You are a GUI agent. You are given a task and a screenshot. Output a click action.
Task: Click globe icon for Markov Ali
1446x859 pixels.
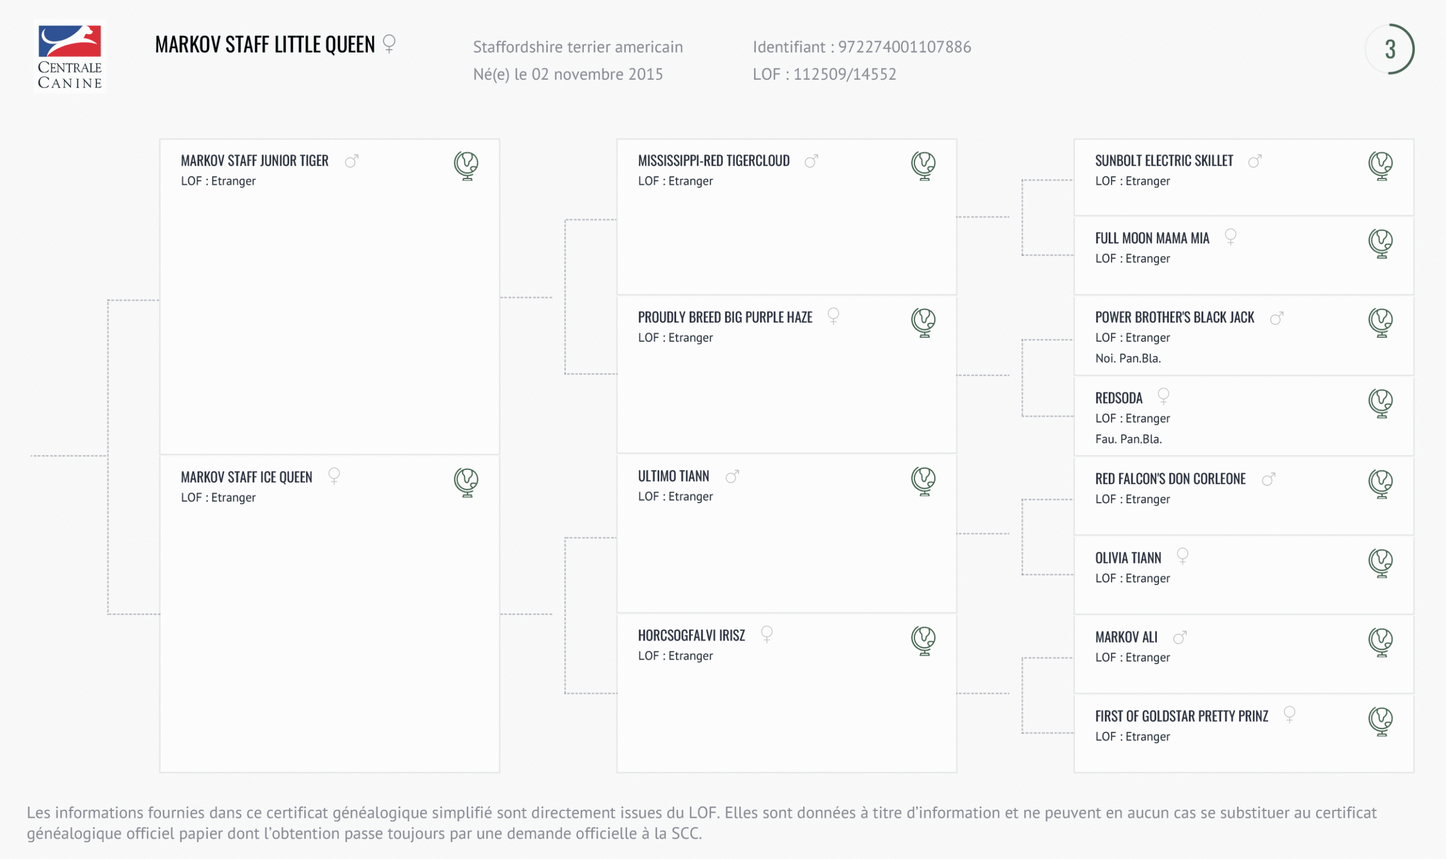tap(1380, 642)
